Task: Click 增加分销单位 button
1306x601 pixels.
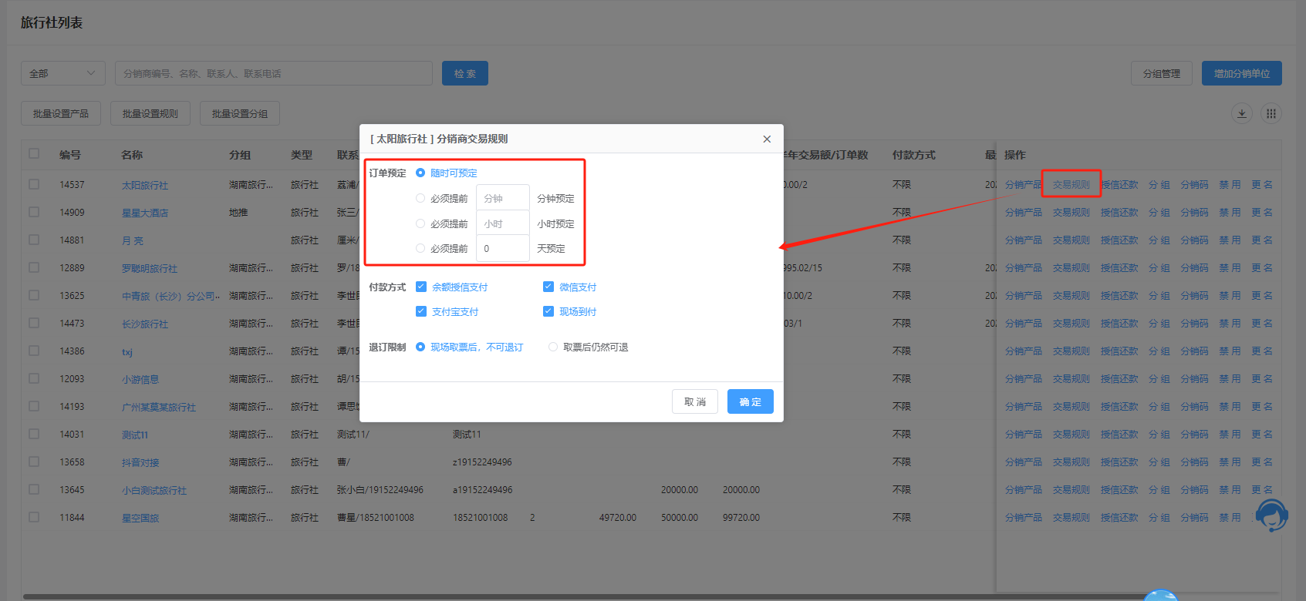Action: pos(1241,73)
